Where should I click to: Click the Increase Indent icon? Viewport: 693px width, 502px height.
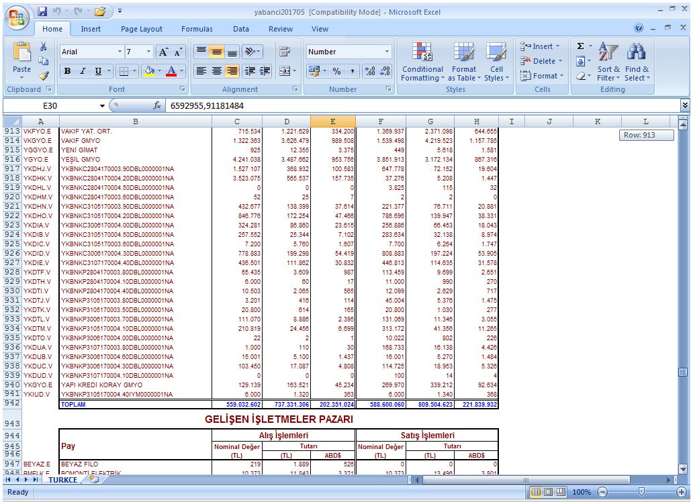[265, 71]
